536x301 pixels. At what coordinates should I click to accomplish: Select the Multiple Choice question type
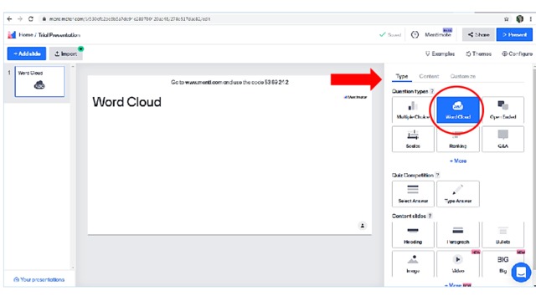413,110
